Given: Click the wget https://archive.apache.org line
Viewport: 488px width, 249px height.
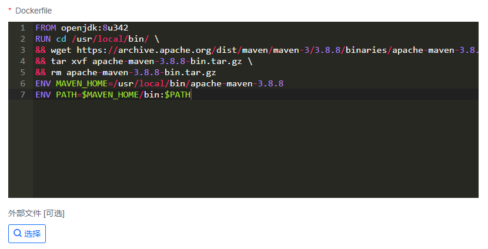Looking at the screenshot, I should coord(257,50).
